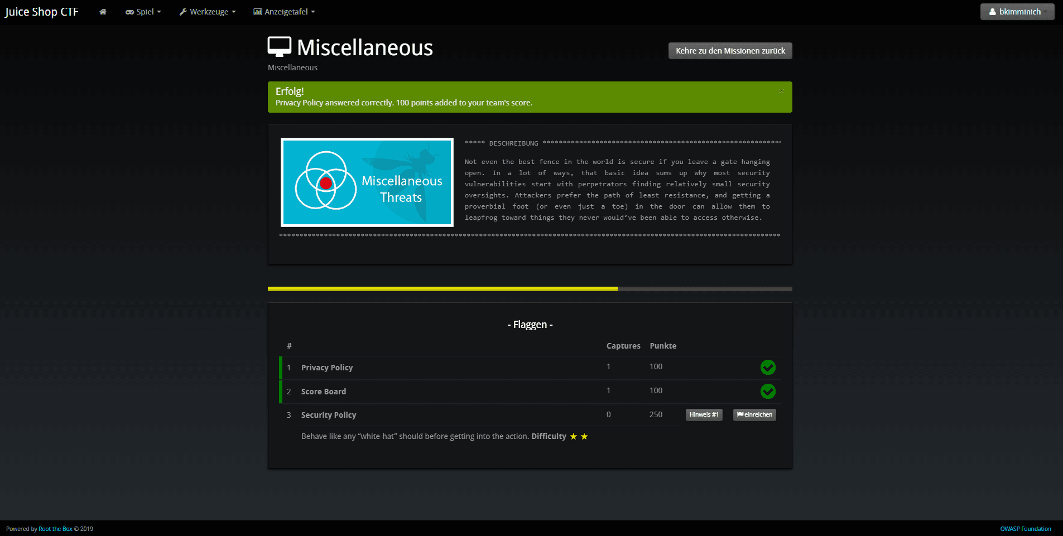Open Hinweis #1 for Security Policy

tap(704, 415)
